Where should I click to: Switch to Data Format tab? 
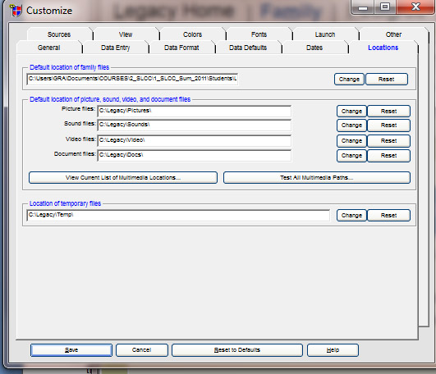point(181,48)
